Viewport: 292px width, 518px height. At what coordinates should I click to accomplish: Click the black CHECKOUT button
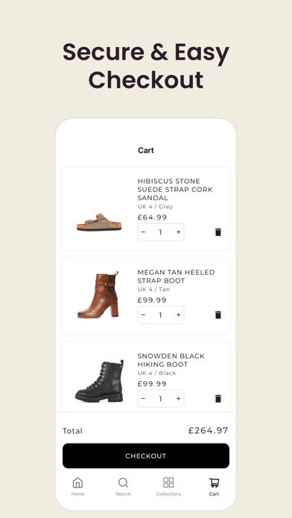146,456
